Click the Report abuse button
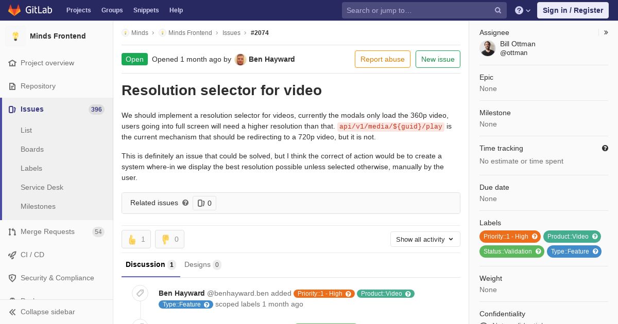Image resolution: width=618 pixels, height=324 pixels. coord(383,59)
